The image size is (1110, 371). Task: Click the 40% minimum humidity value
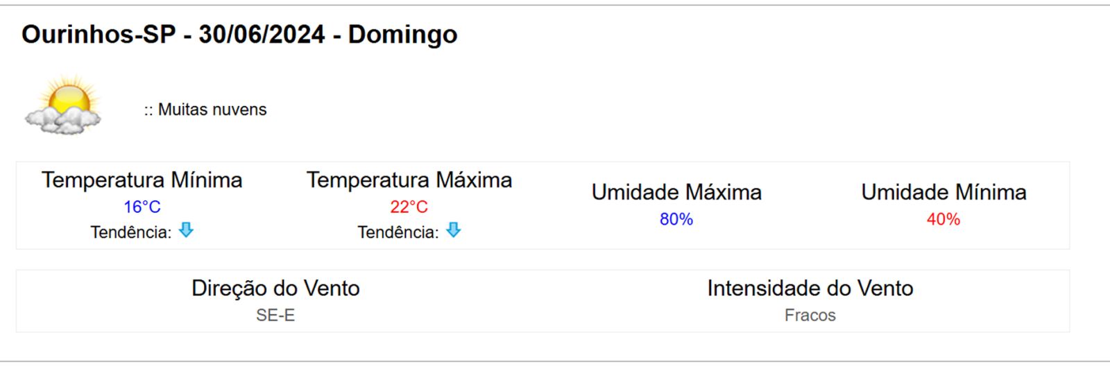(943, 219)
